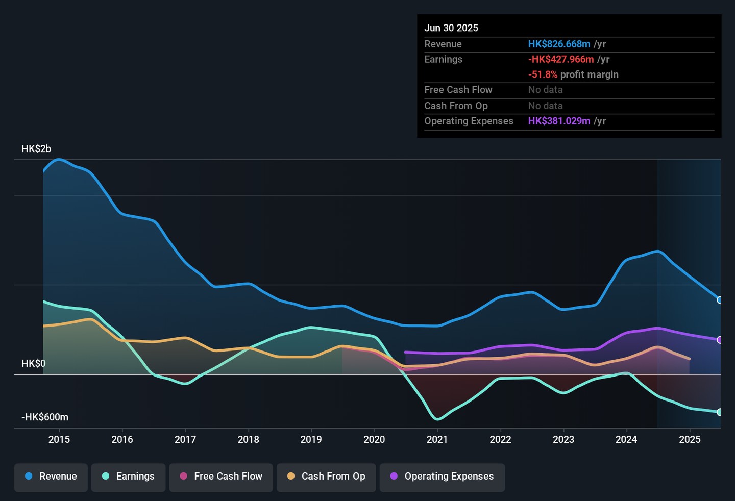Click the orange Cash From Op legend dot
Image resolution: width=735 pixels, height=501 pixels.
[x=291, y=477]
